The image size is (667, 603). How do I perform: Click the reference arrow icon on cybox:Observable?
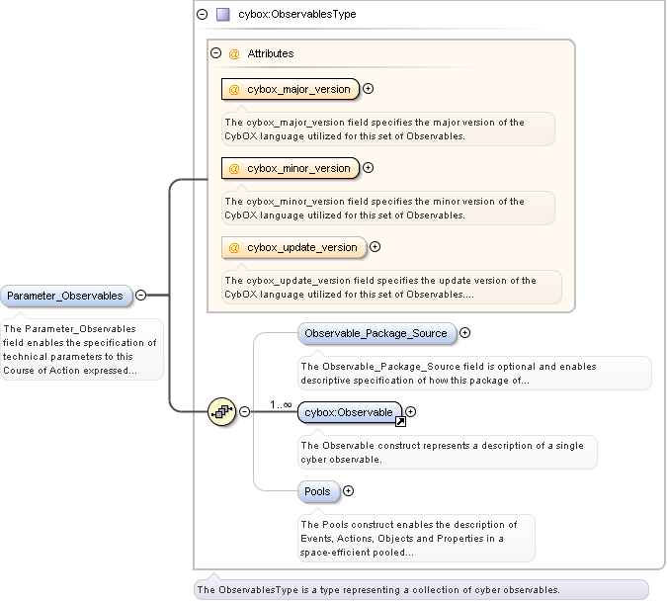pyautogui.click(x=400, y=422)
